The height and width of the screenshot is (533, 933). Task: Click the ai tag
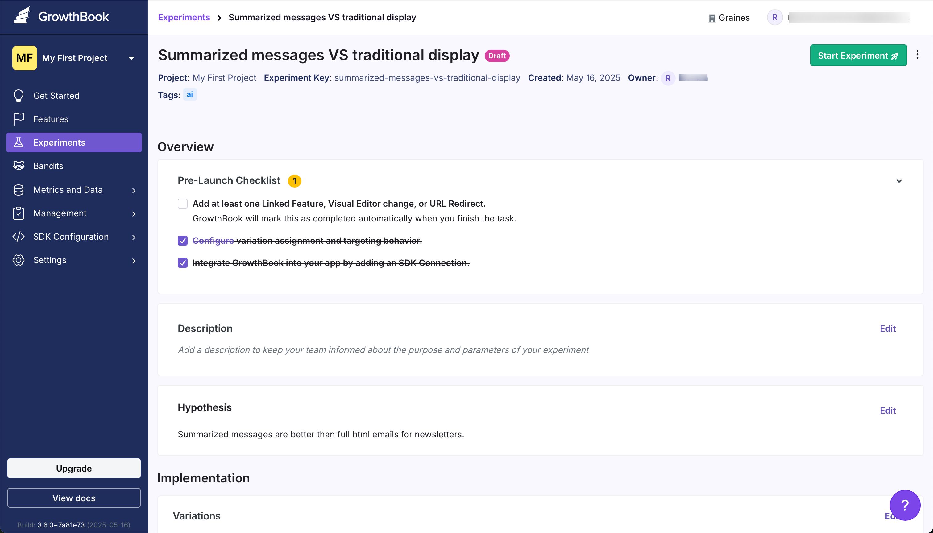(x=190, y=94)
